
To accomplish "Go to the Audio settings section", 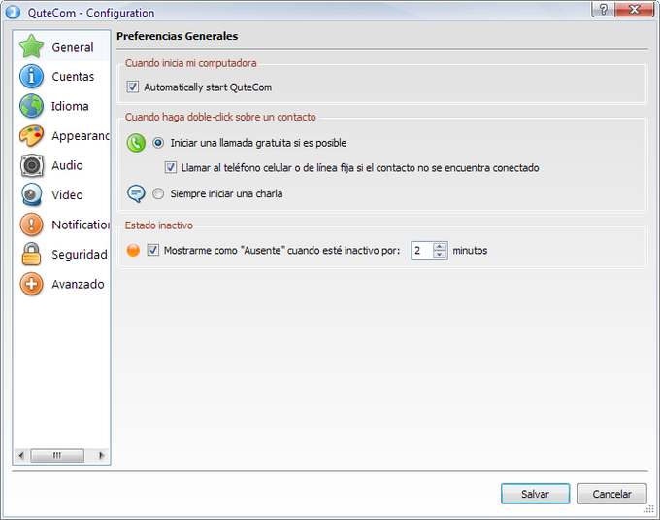I will pyautogui.click(x=67, y=165).
